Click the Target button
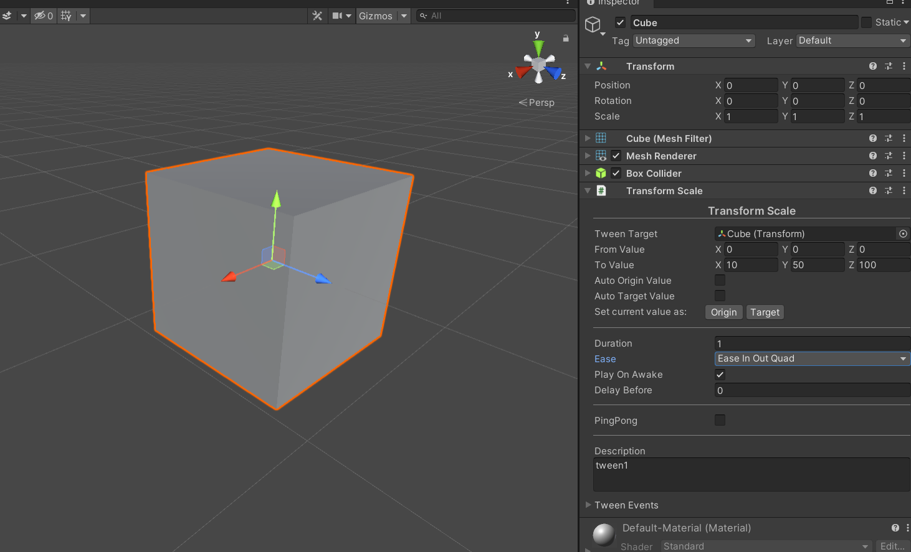This screenshot has width=911, height=552. [765, 312]
